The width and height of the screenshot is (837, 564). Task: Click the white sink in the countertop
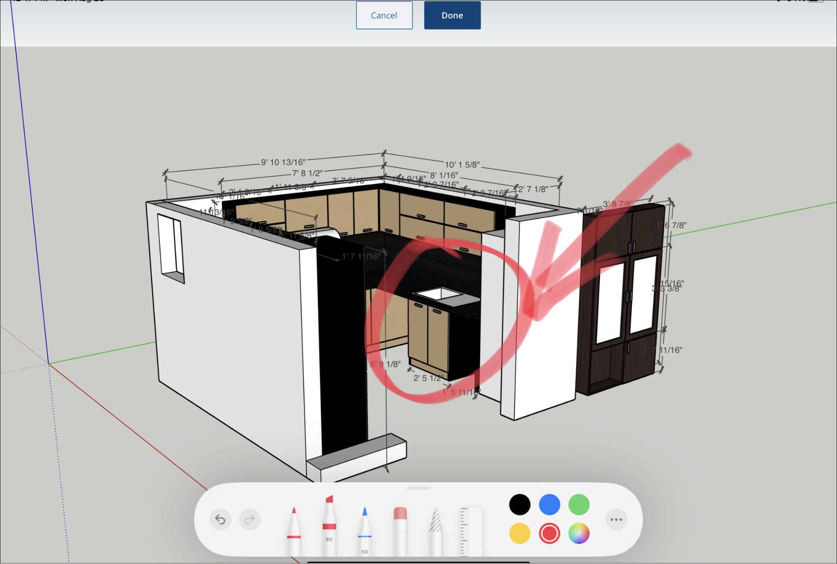click(x=438, y=294)
